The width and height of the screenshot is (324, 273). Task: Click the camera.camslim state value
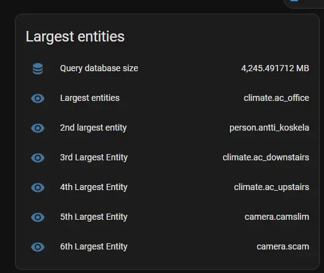(x=277, y=217)
